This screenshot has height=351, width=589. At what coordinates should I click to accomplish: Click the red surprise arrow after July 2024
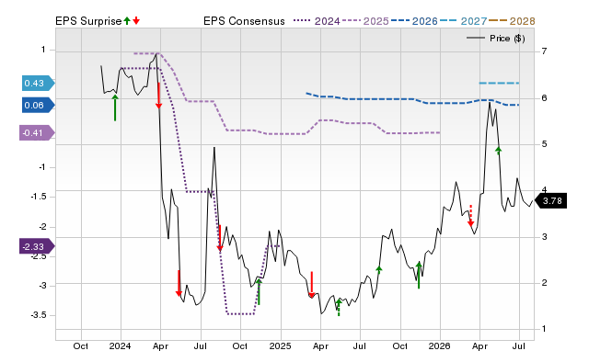(x=220, y=238)
